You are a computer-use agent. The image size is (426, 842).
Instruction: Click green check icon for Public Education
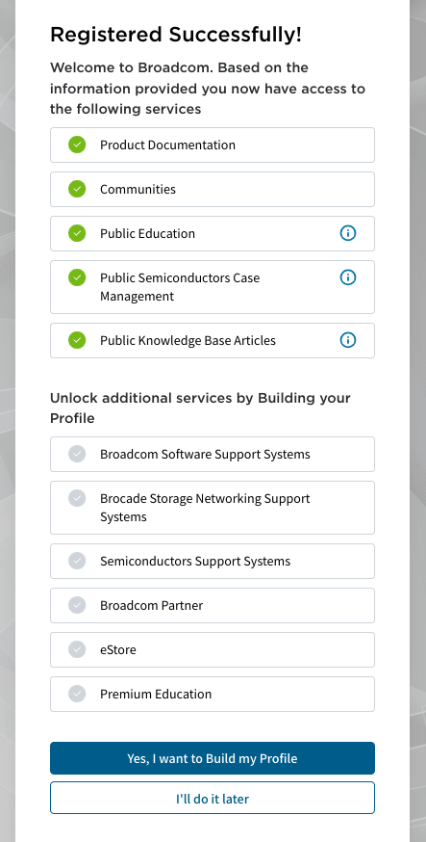click(77, 233)
